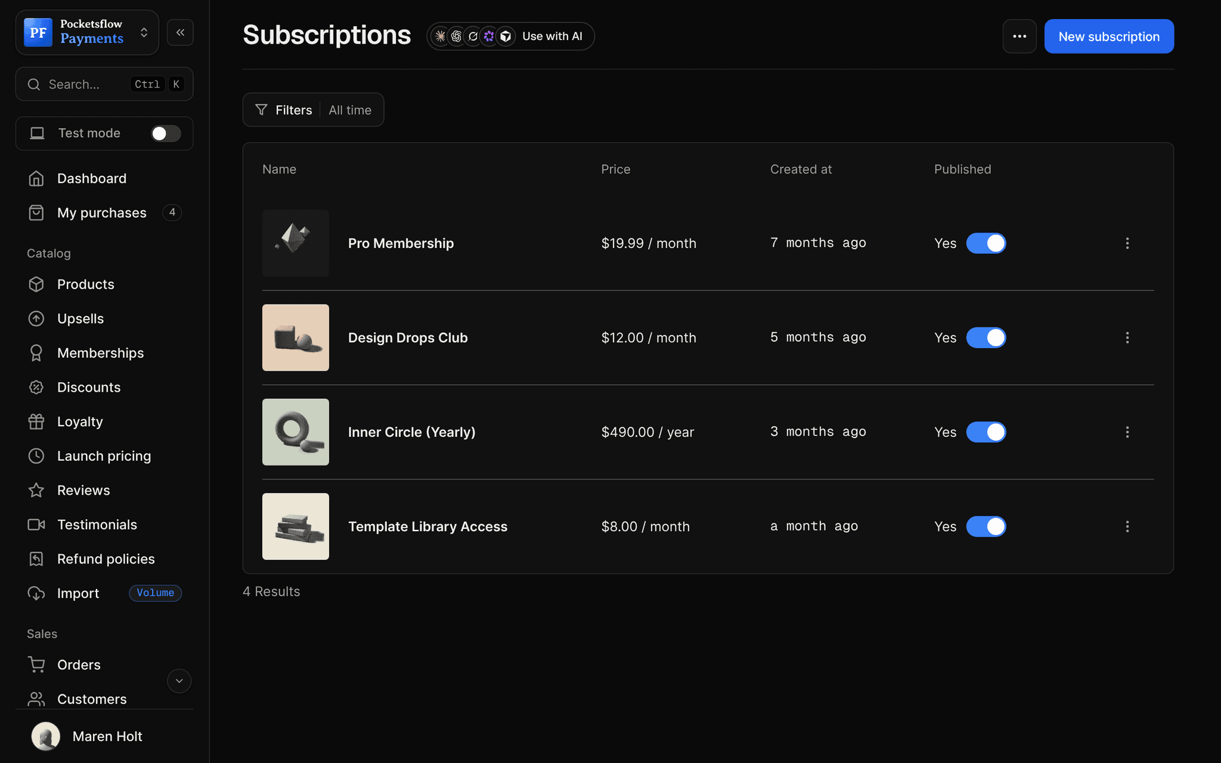Screen dimensions: 1221x763
Task: Click the Discounts percent icon
Action: 36,387
